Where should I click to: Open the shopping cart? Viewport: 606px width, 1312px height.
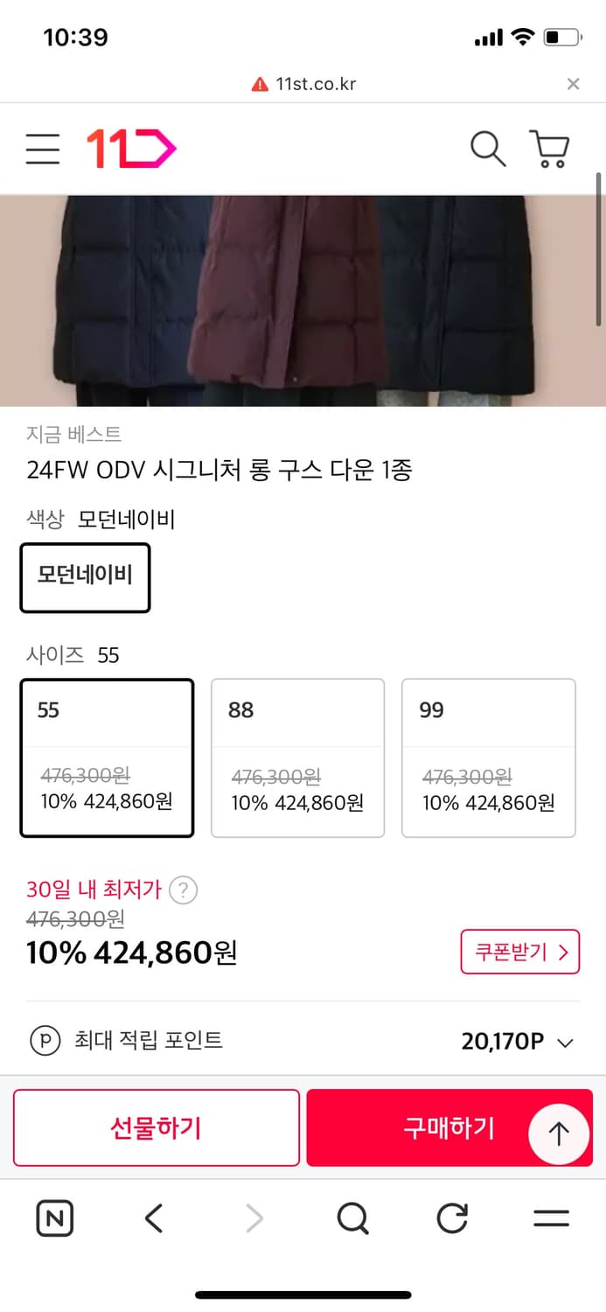point(547,149)
